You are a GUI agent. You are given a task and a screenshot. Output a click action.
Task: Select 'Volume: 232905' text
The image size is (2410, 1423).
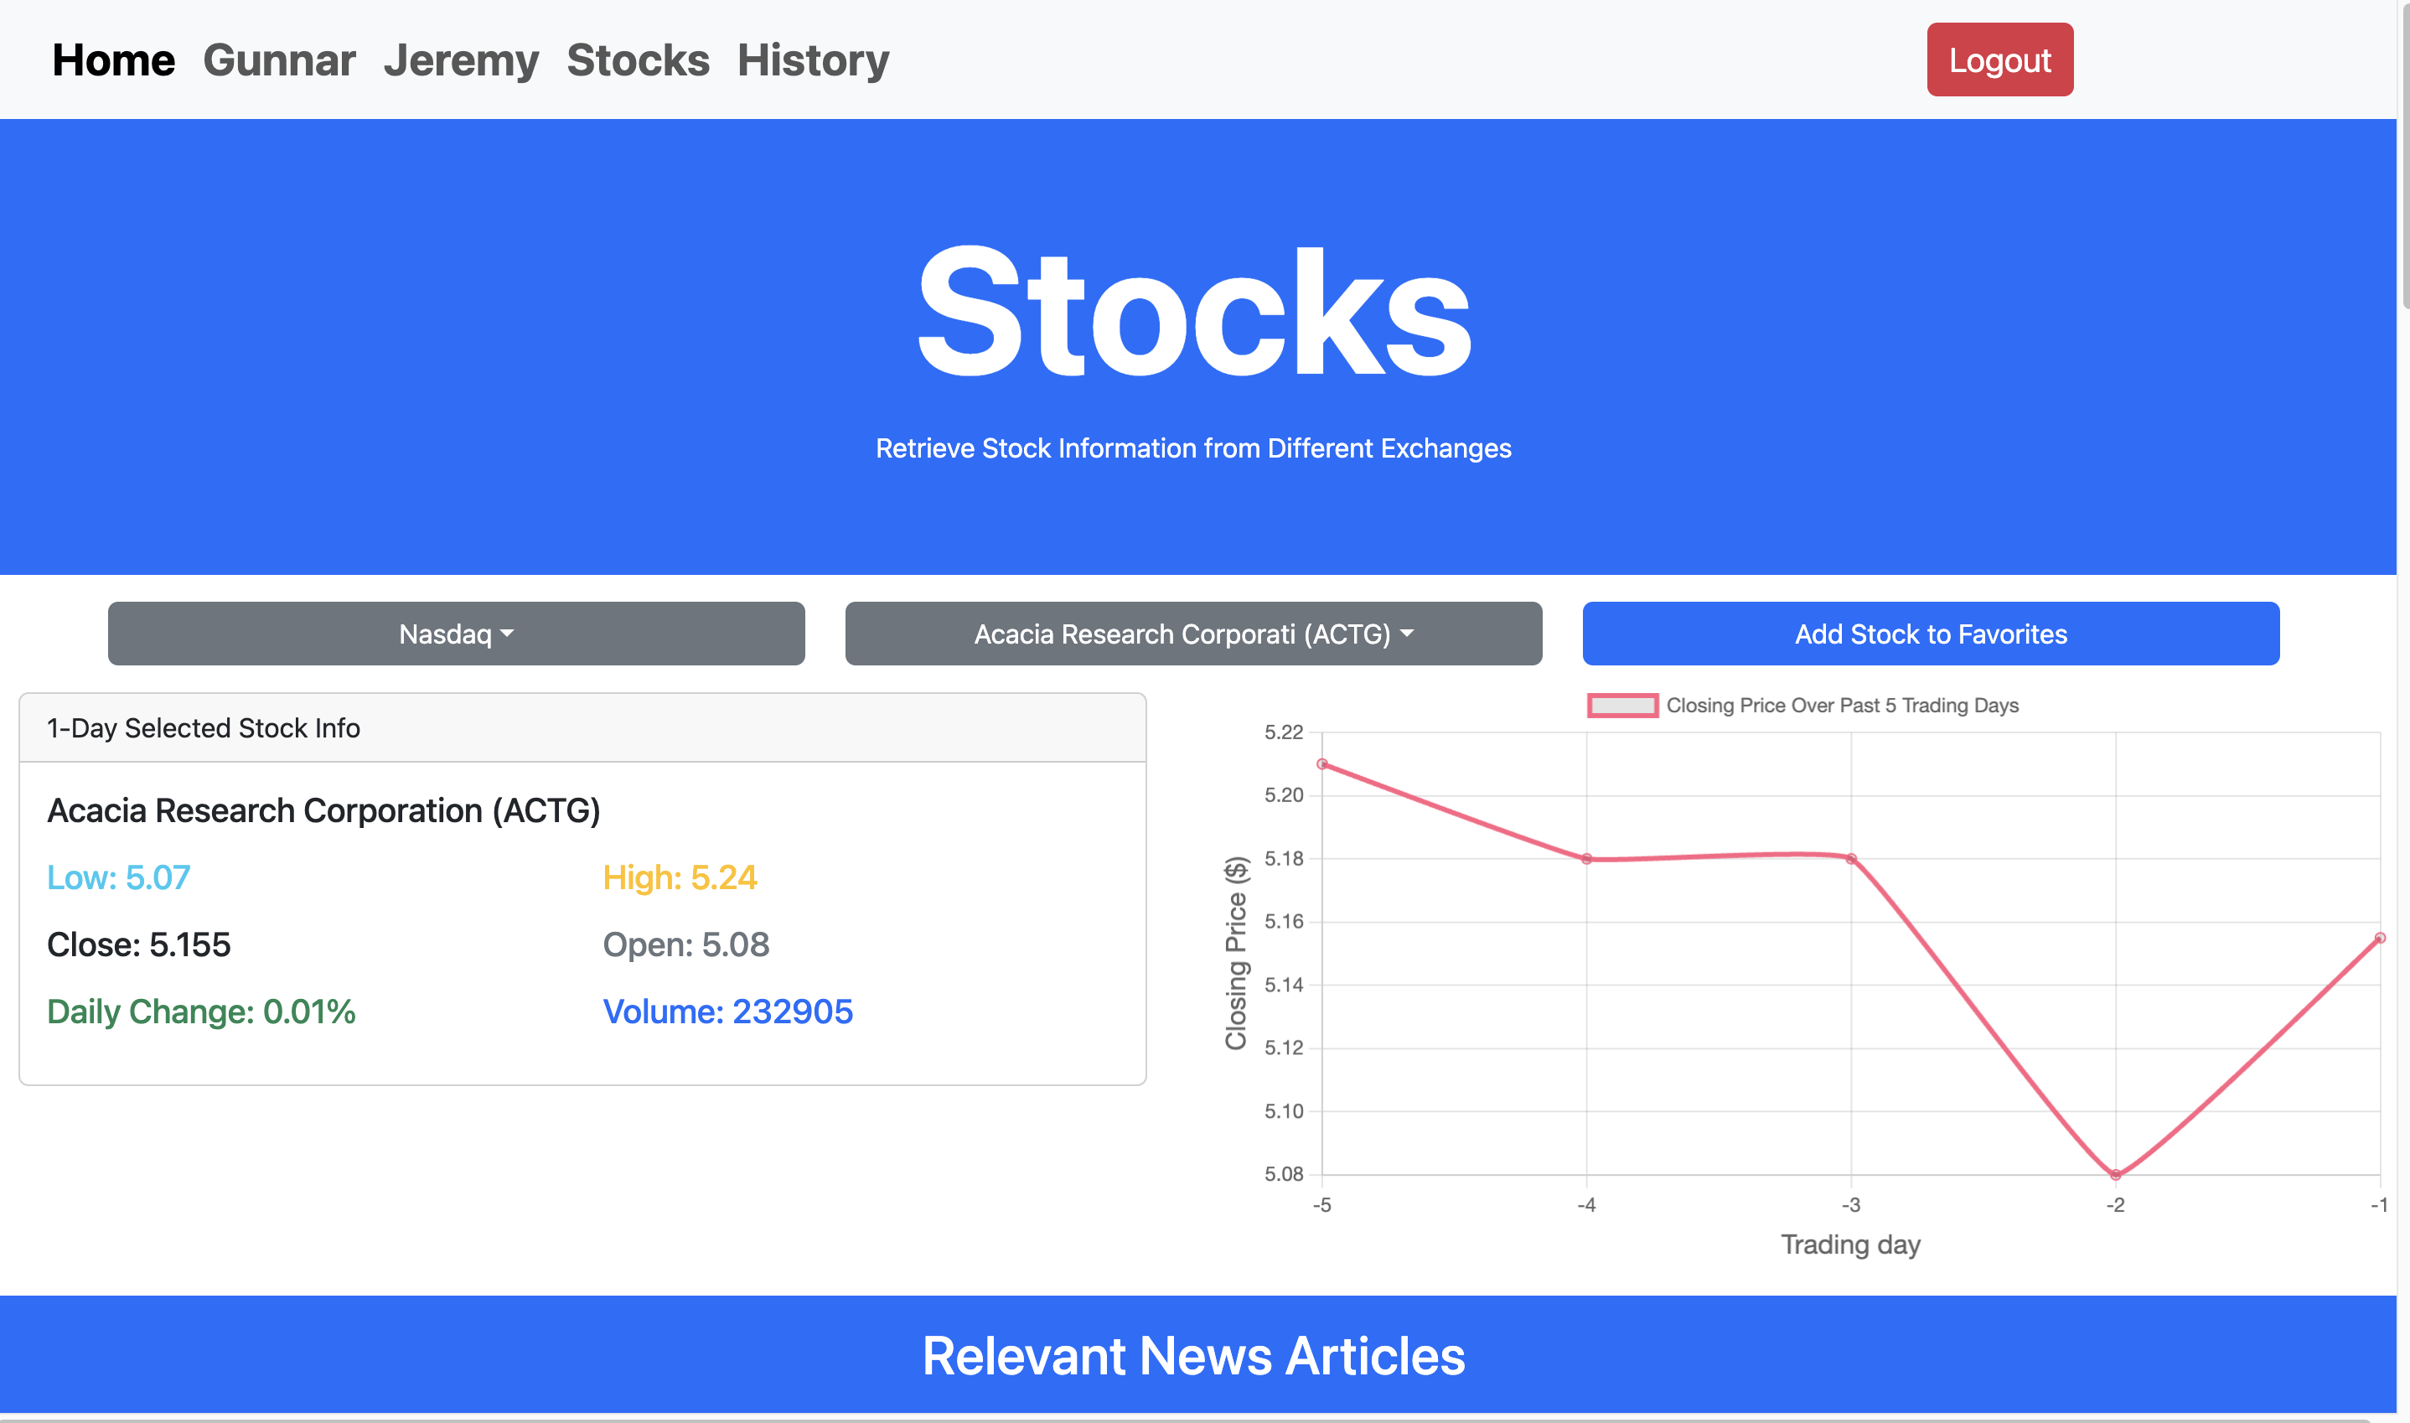727,1012
